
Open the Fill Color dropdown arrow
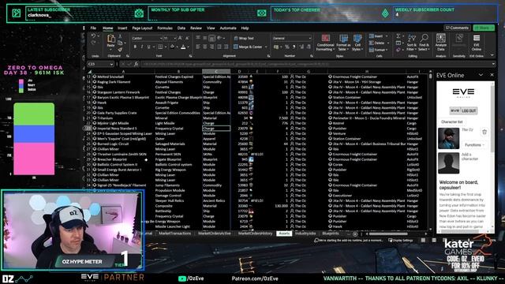[177, 47]
